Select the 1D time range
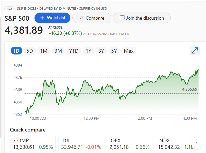This screenshot has height=153, width=206. pyautogui.click(x=16, y=51)
